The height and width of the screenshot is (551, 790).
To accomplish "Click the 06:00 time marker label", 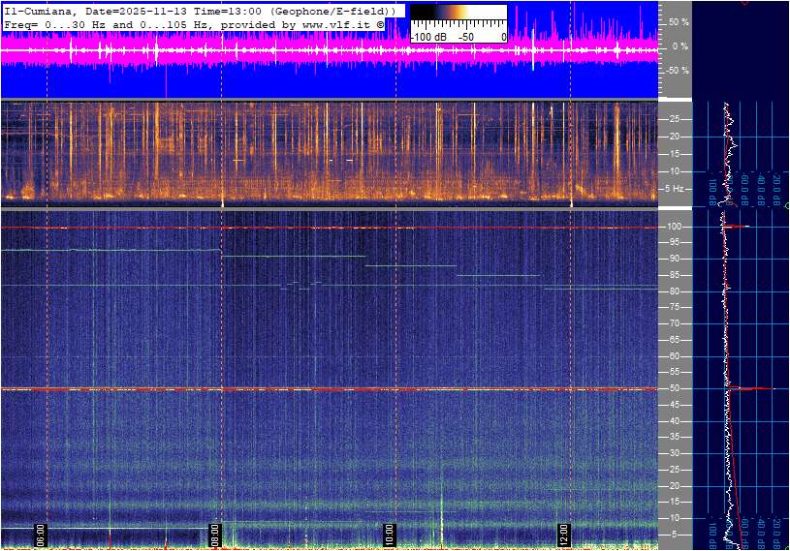I will pos(41,535).
